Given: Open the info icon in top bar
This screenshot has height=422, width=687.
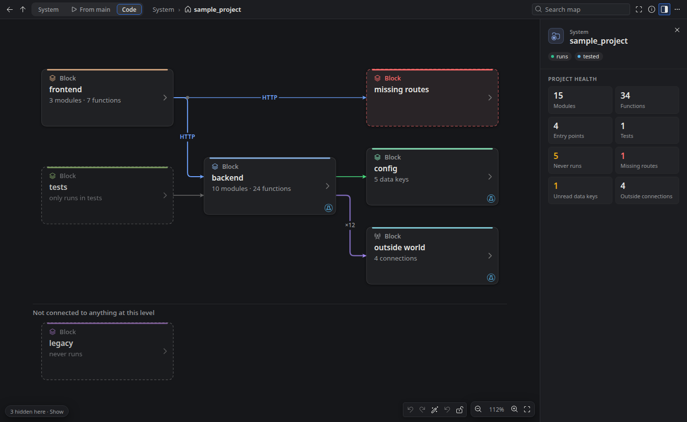Looking at the screenshot, I should pos(652,9).
